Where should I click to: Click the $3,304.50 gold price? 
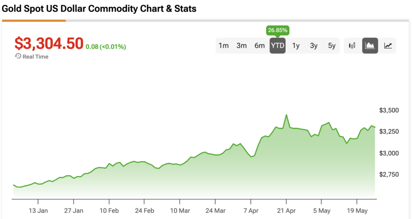click(49, 43)
